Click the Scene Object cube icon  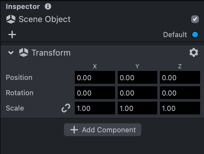[x=11, y=19]
